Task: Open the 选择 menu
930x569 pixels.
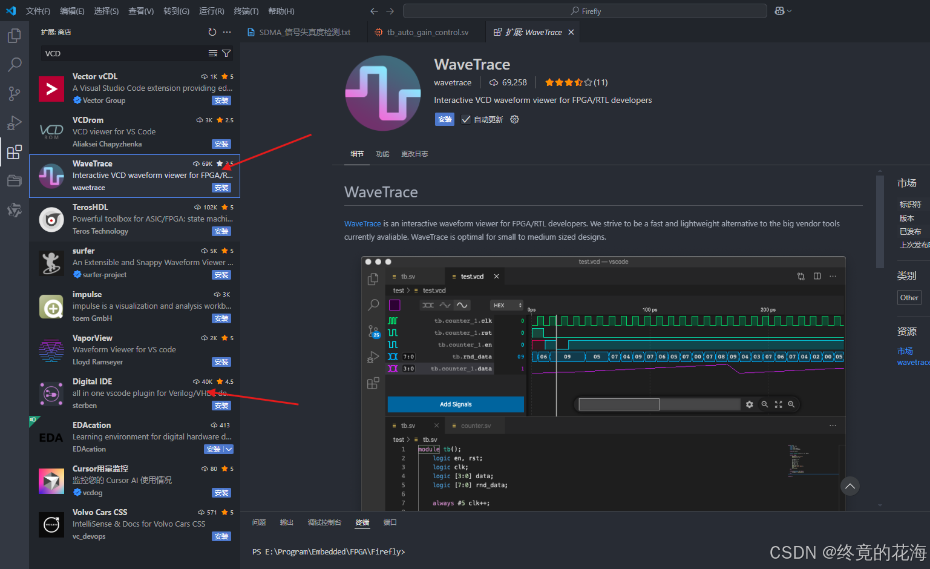Action: pyautogui.click(x=106, y=11)
